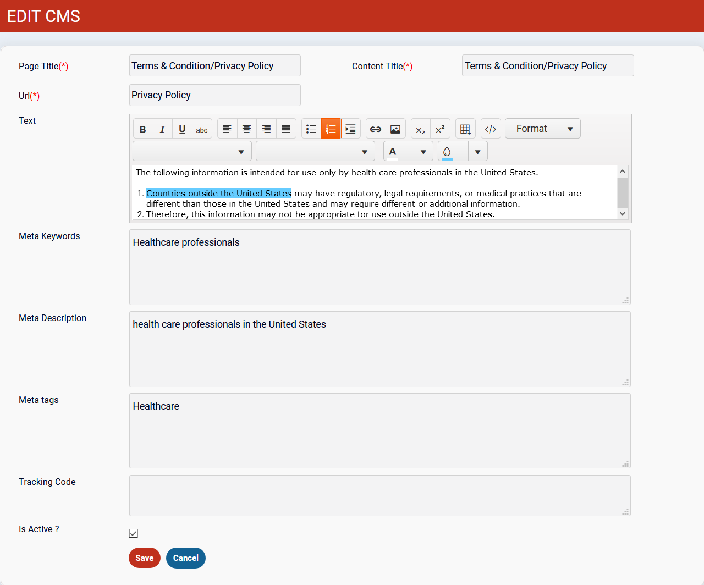This screenshot has height=585, width=704.
Task: Toggle the ordered numbered list
Action: coord(331,129)
